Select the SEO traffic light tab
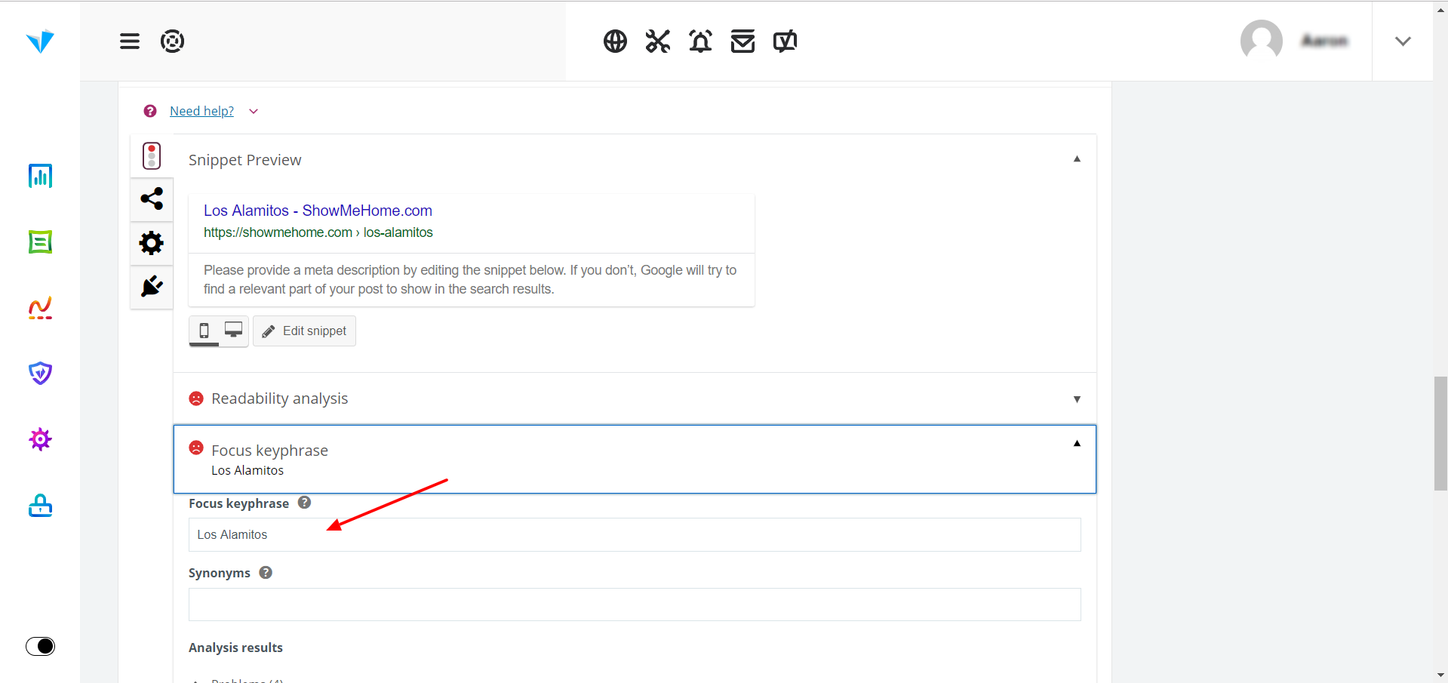The image size is (1448, 683). click(x=152, y=156)
